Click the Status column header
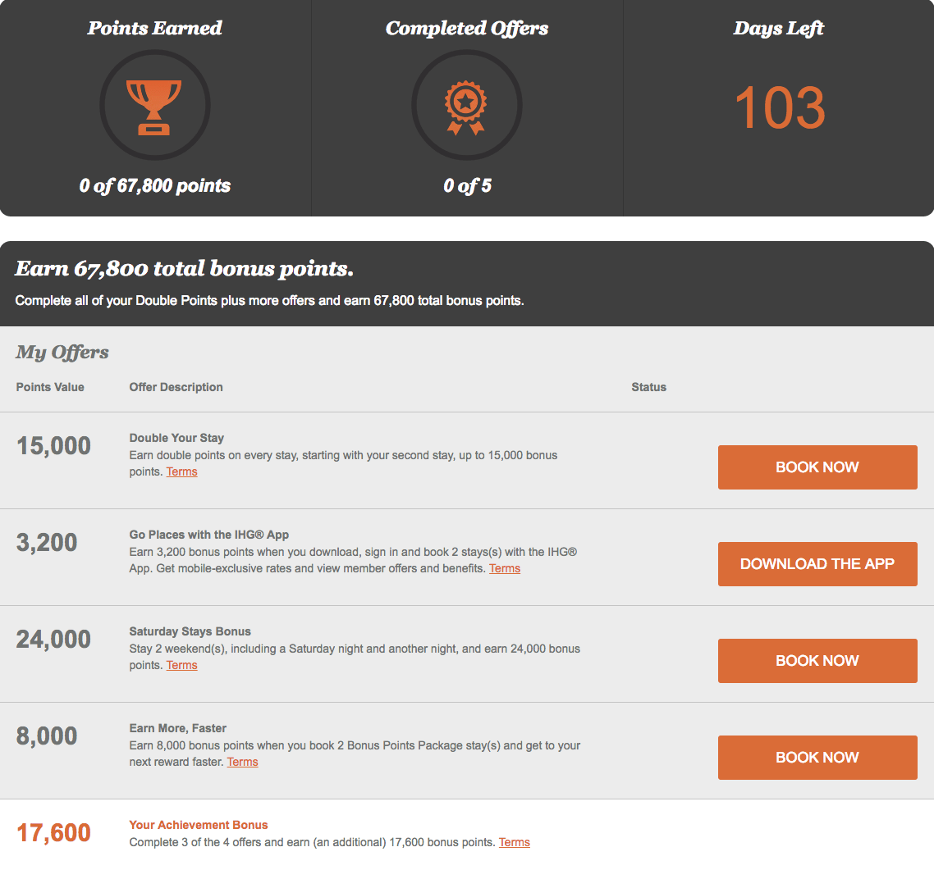Screen dimensions: 934x879 click(x=648, y=387)
